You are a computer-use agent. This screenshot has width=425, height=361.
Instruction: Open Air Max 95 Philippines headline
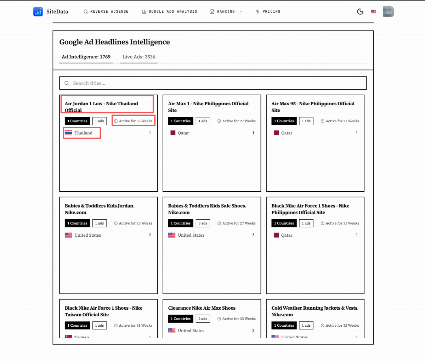coord(313,107)
